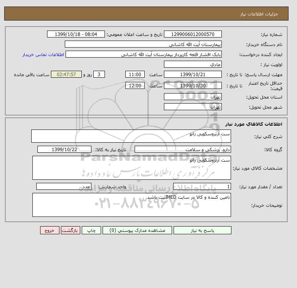Click the واحد شمارش label
The image size is (297, 288).
click(112, 187)
